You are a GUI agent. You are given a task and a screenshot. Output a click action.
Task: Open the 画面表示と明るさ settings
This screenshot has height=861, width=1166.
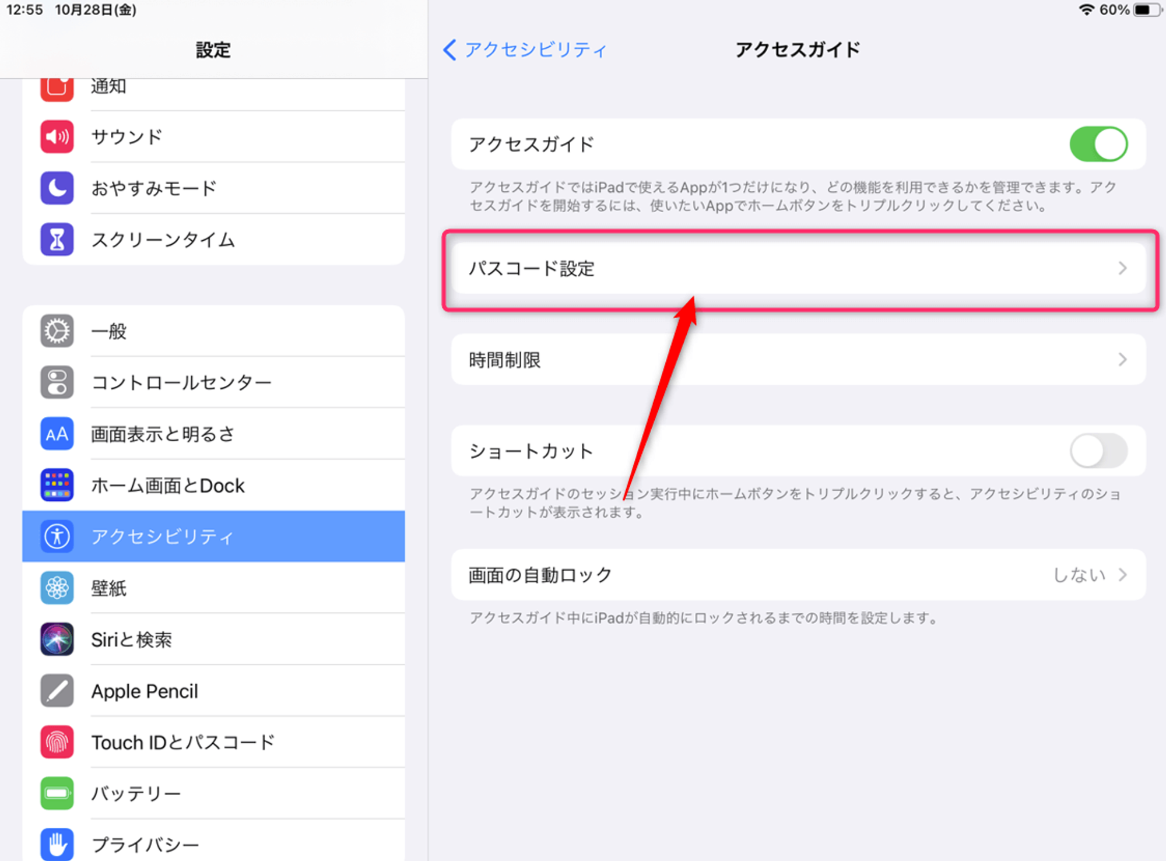[213, 434]
